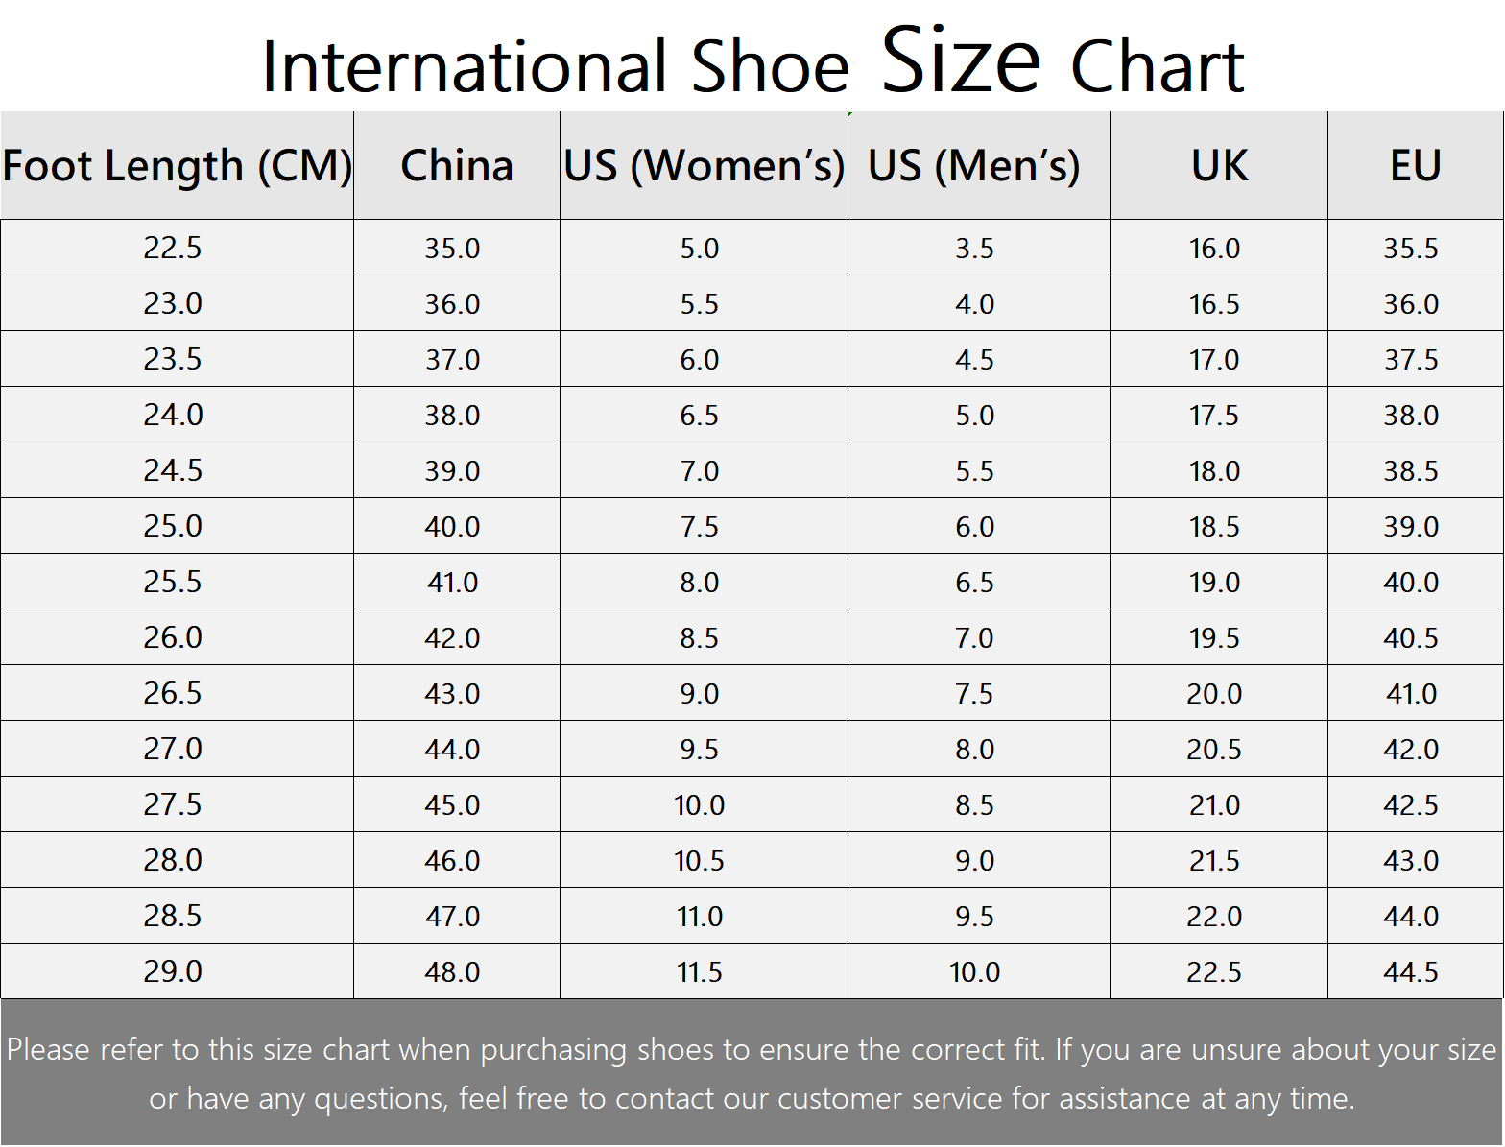Click UK size cell 22.5
Image resolution: width=1505 pixels, height=1147 pixels.
click(x=1219, y=971)
